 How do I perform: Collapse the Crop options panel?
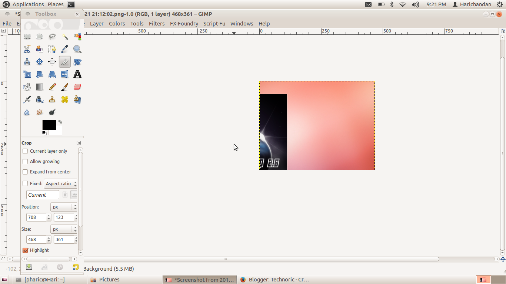pos(79,143)
